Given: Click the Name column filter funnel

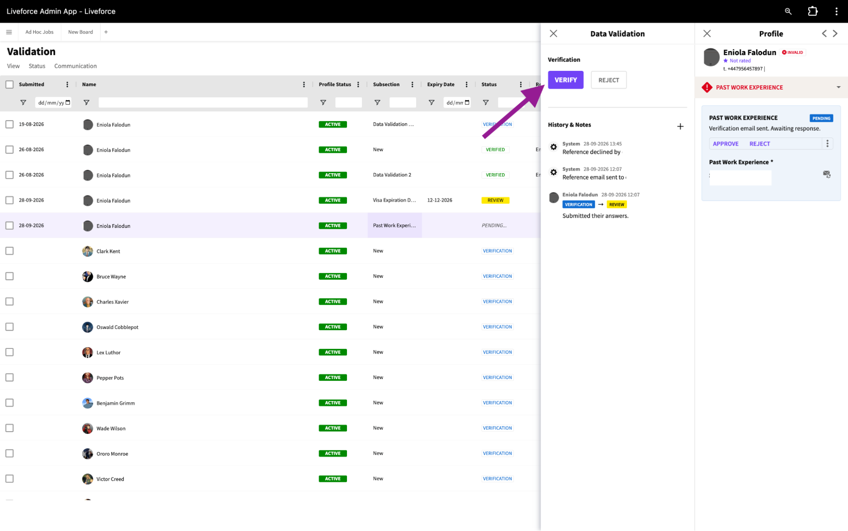Looking at the screenshot, I should click(87, 103).
